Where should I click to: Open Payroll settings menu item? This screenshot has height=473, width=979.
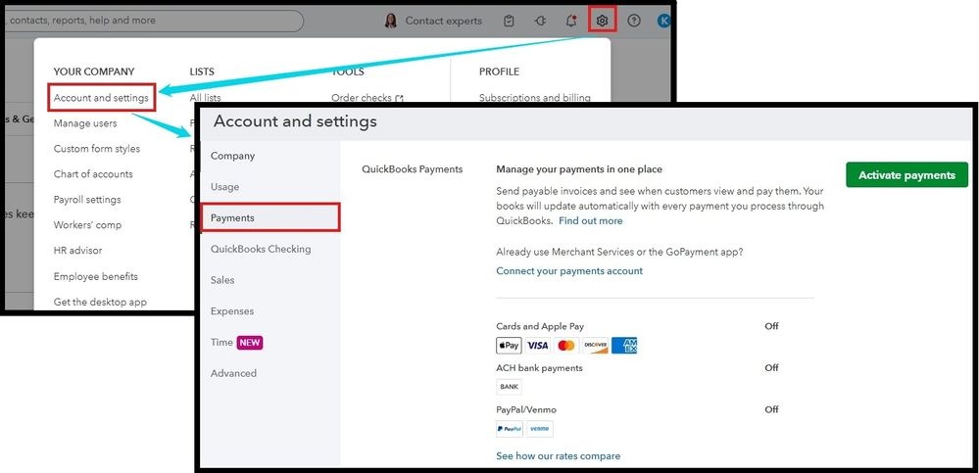pyautogui.click(x=87, y=200)
